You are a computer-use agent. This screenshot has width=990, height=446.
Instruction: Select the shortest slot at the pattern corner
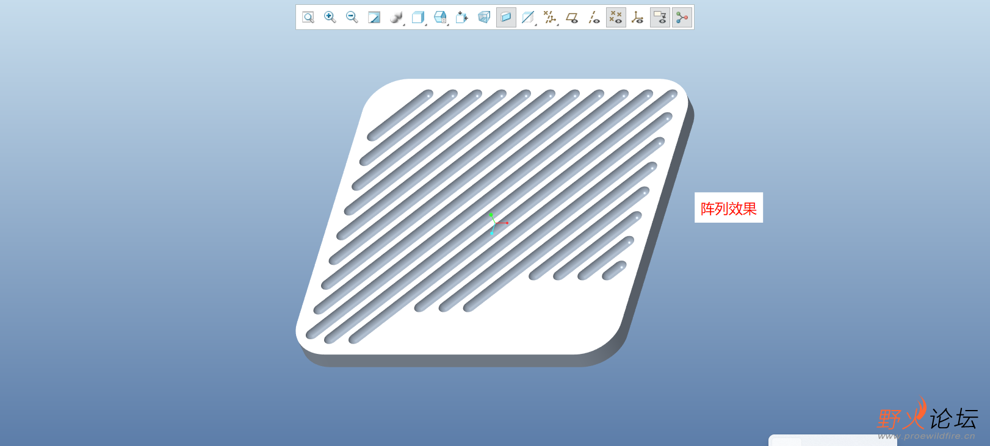(614, 271)
